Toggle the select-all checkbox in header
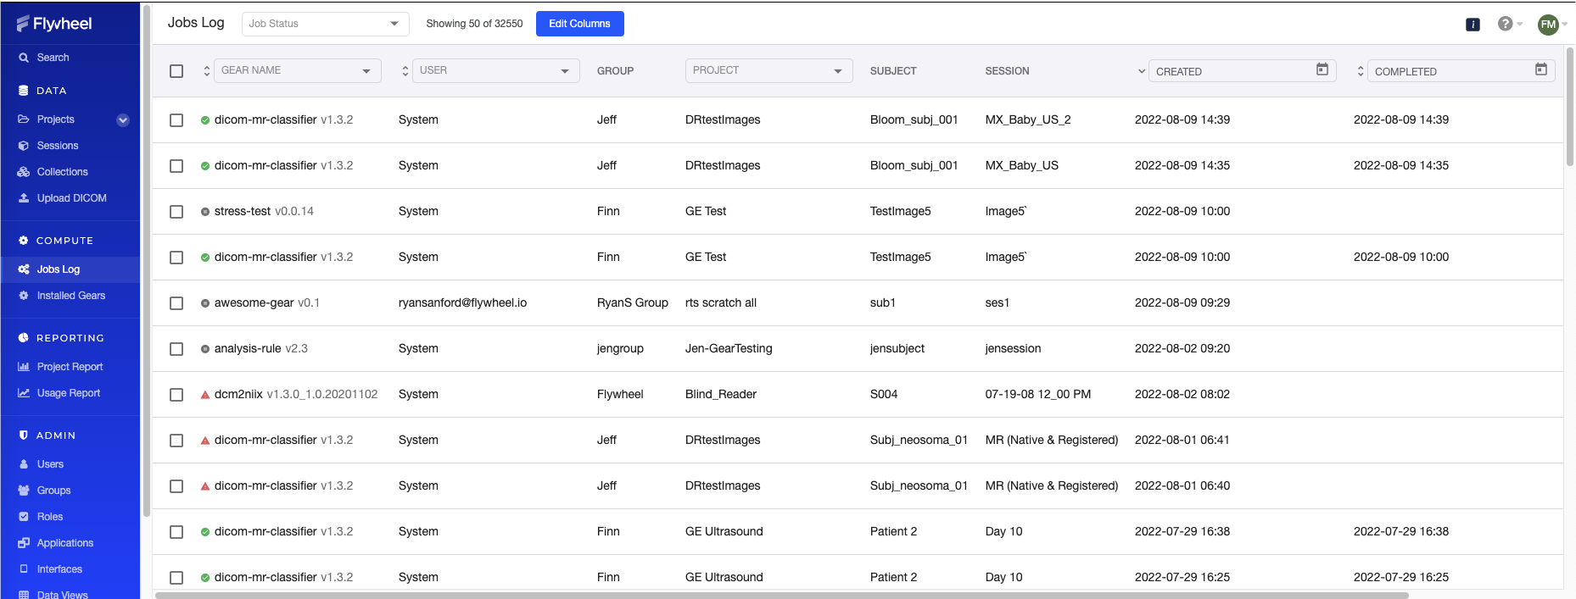Image resolution: width=1576 pixels, height=599 pixels. (x=176, y=71)
